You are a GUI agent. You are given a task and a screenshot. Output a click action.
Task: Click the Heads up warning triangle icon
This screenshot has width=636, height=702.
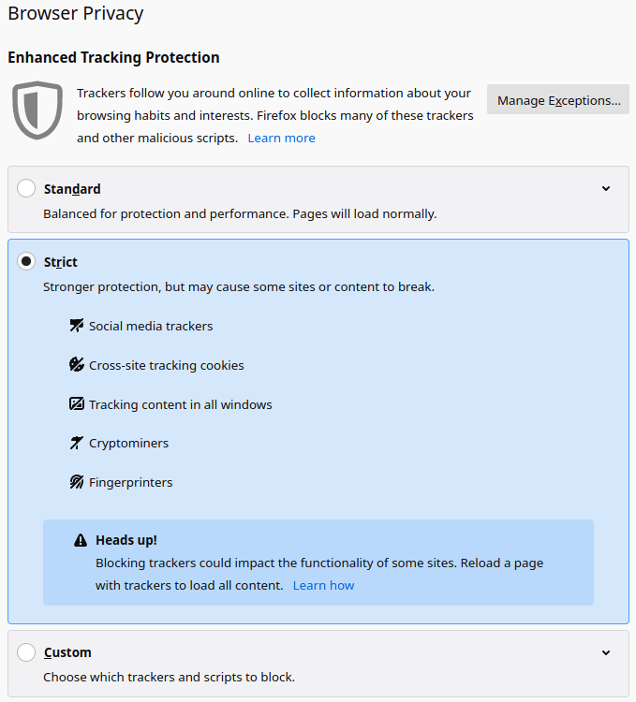coord(81,540)
